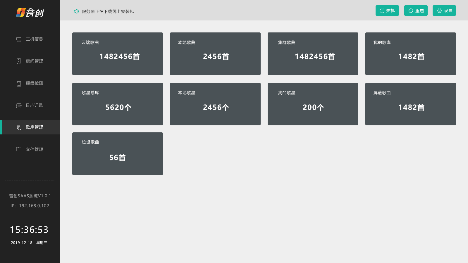Screen dimensions: 468x263
Task: Select the 歌星总库 5620个 card
Action: (x=118, y=104)
